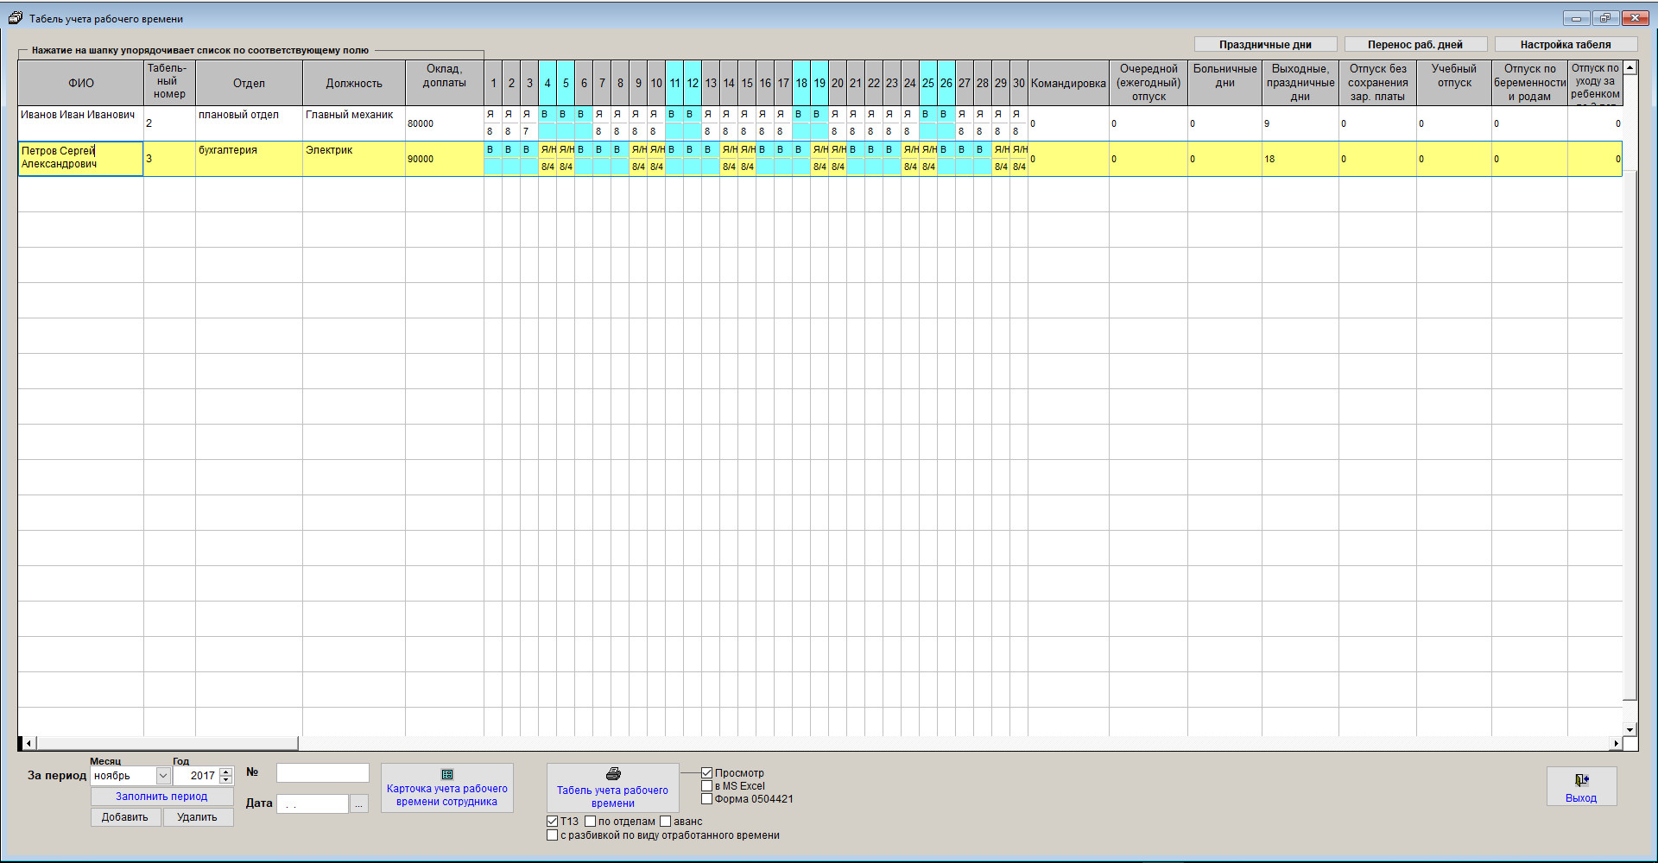Click the Отпуск без сохранения зар. платы header
This screenshot has width=1658, height=863.
pos(1378,83)
